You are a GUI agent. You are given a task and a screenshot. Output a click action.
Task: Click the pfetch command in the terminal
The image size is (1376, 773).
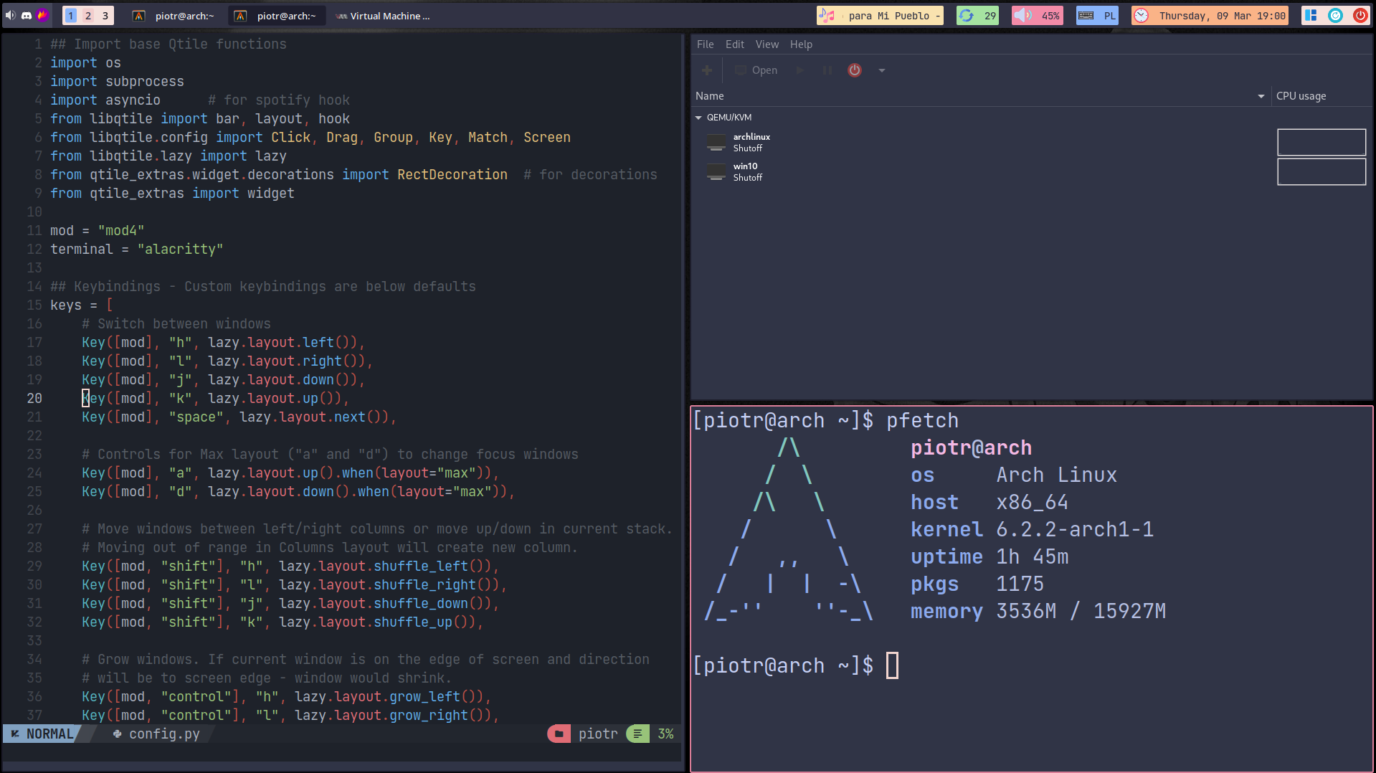coord(922,420)
